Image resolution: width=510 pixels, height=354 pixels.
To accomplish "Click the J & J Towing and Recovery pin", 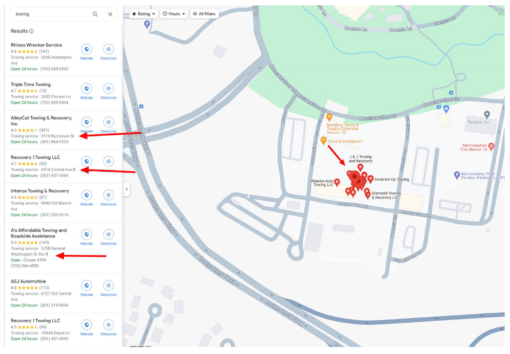I will [x=360, y=167].
